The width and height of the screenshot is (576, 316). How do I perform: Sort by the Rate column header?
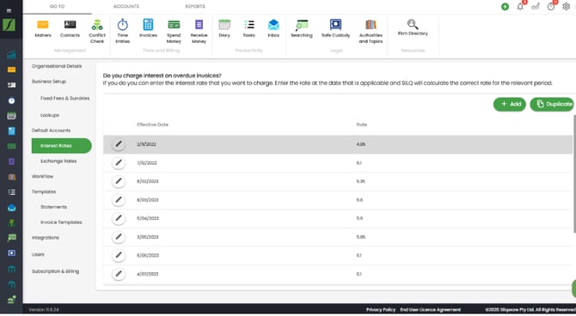coord(361,125)
